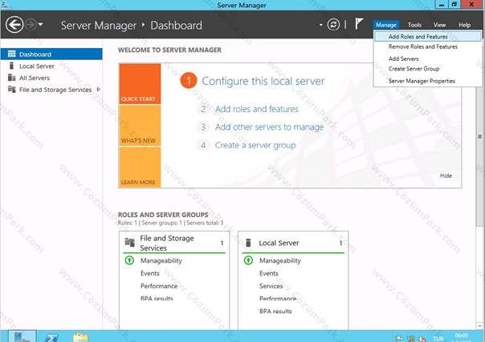Select the Quick Start tile
Image resolution: width=485 pixels, height=342 pixels.
pyautogui.click(x=140, y=83)
